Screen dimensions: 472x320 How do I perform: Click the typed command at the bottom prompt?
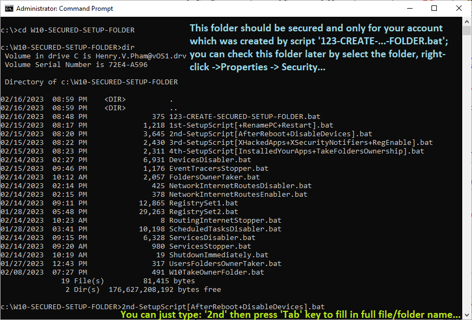(x=223, y=306)
